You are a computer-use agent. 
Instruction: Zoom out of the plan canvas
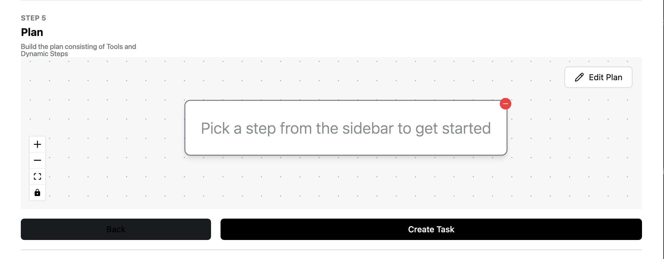coord(37,160)
